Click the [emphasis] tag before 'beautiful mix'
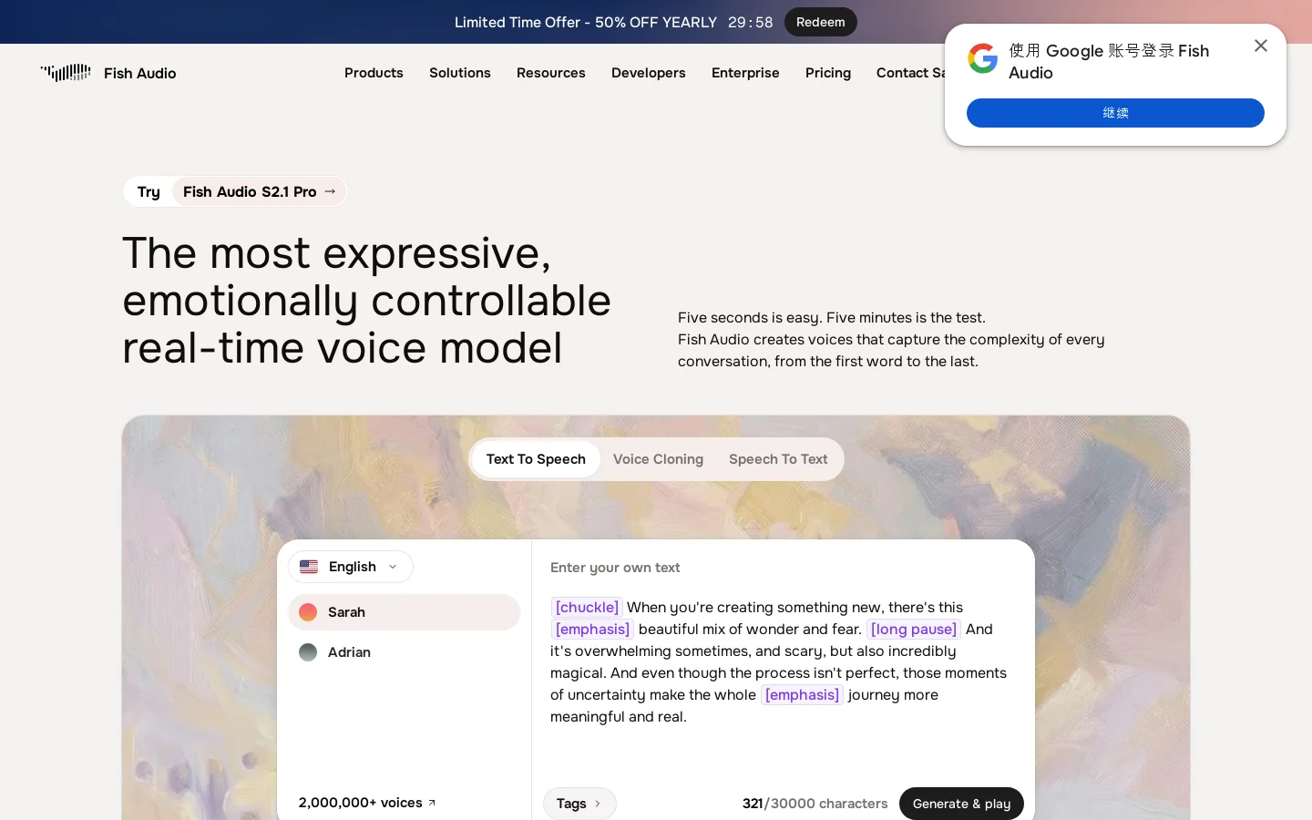The height and width of the screenshot is (820, 1312). 592,629
